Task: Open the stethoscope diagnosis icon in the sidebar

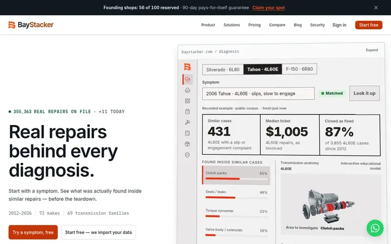Action: pyautogui.click(x=188, y=79)
